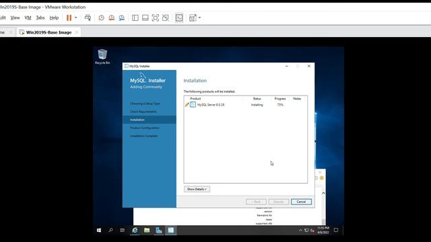Click the Cancel button in MySQL Installer
Viewport: 431px width, 242px height.
301,202
